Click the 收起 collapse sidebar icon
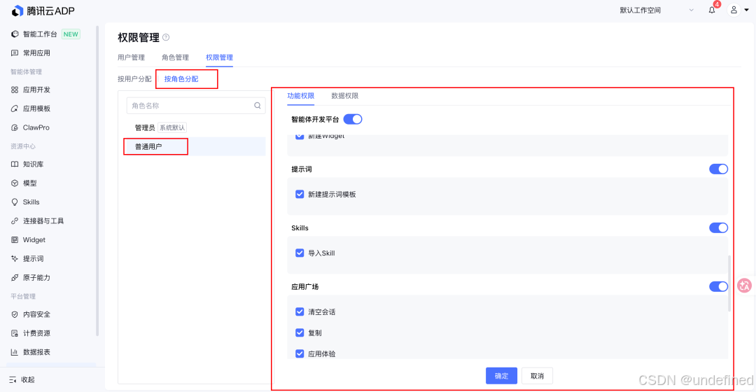Viewport: 756px width, 392px height. click(13, 380)
